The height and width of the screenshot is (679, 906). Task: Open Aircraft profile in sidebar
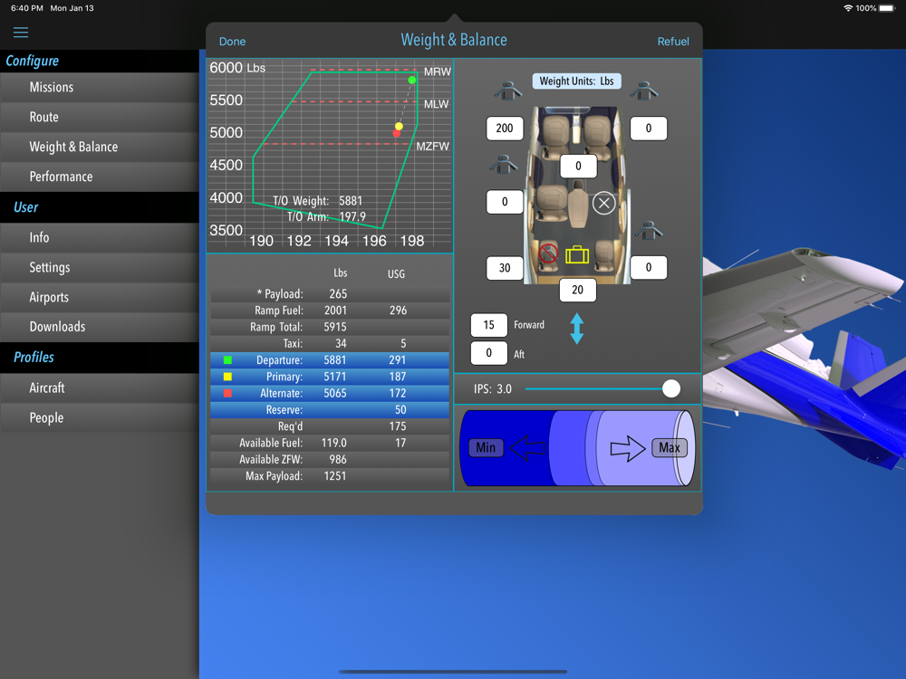pos(100,388)
